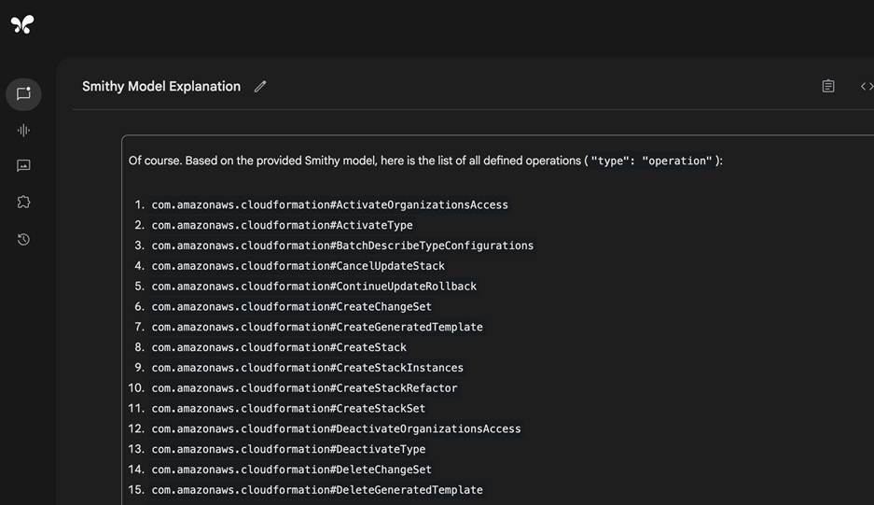Select list item CreateGeneratedTemplate

(x=317, y=327)
